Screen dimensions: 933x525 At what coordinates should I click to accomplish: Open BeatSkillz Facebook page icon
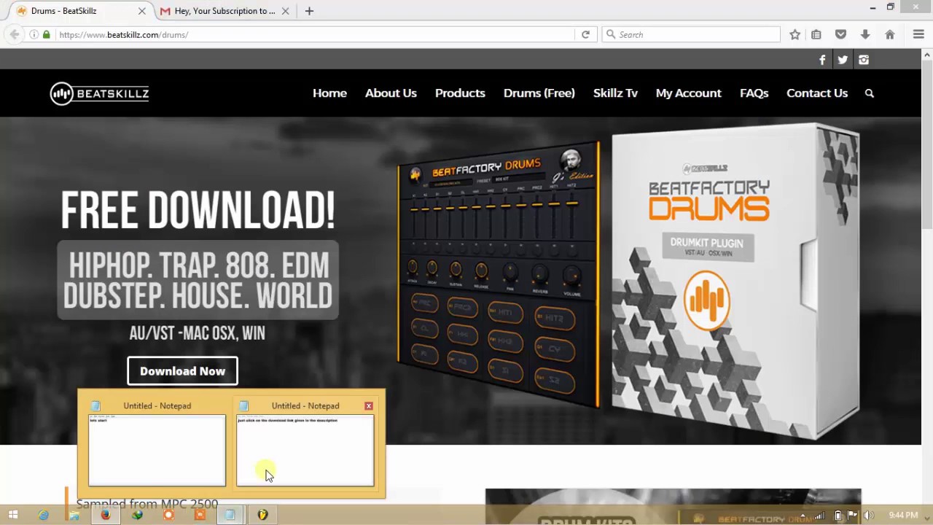(x=822, y=60)
